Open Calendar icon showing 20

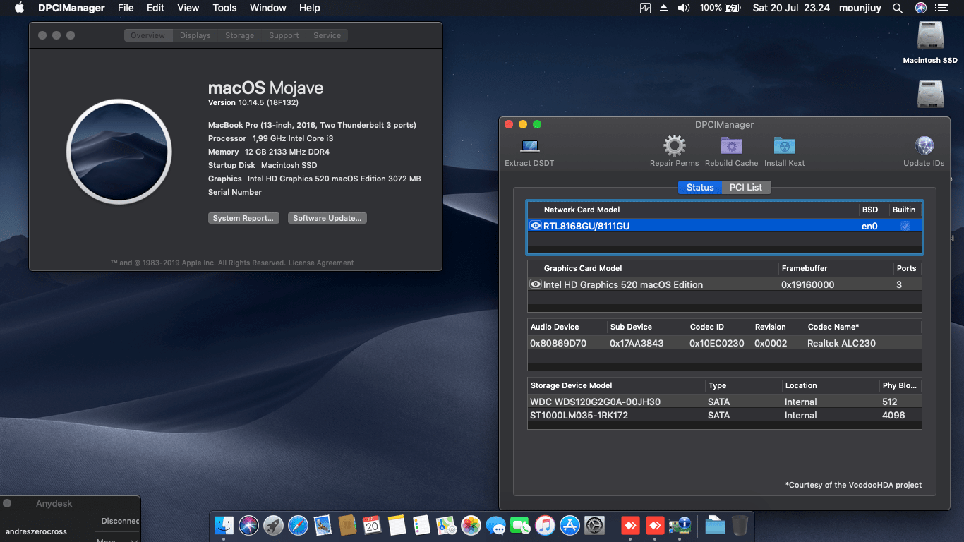pyautogui.click(x=372, y=525)
